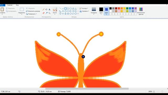Choose the five-point Star shape
168x95 pixels.
65,13
